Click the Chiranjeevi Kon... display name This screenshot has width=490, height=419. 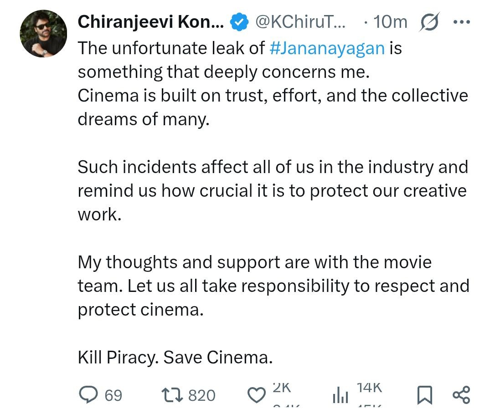[x=150, y=21]
